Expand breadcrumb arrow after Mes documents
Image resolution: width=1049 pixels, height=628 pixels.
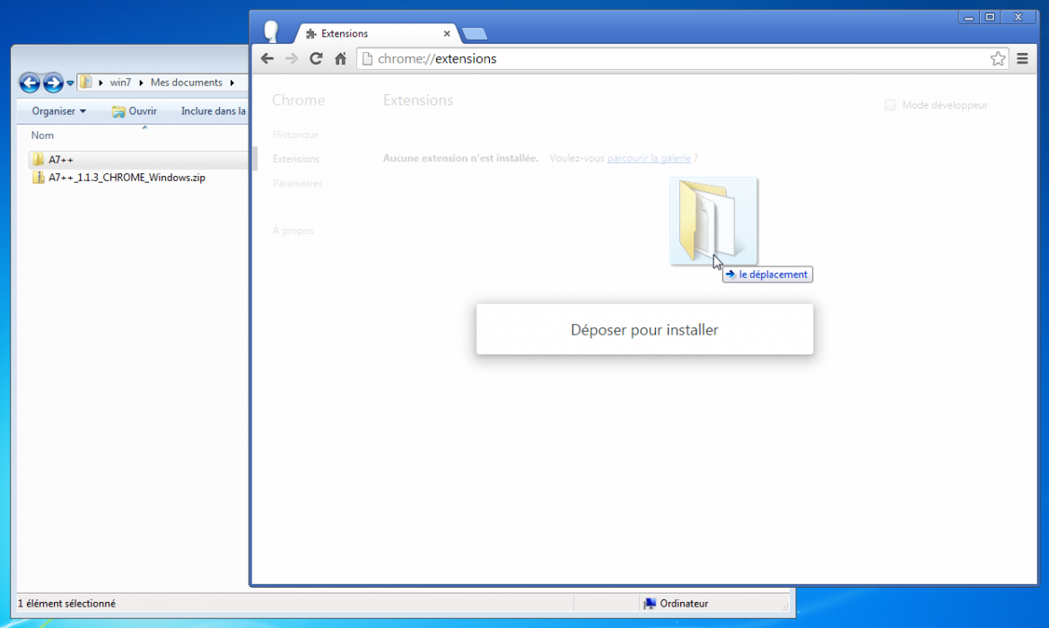click(x=232, y=83)
